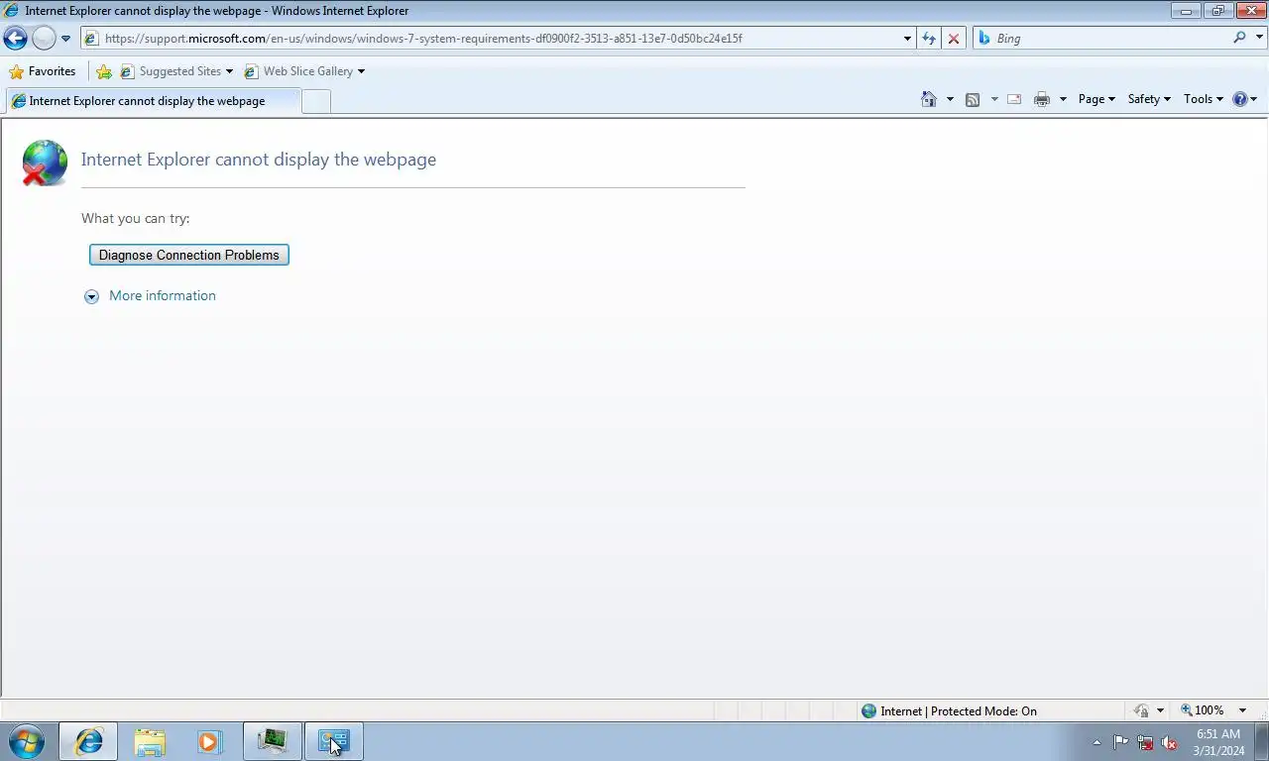Click the green circuit-board taskbar app icon
This screenshot has width=1269, height=761.
[272, 741]
